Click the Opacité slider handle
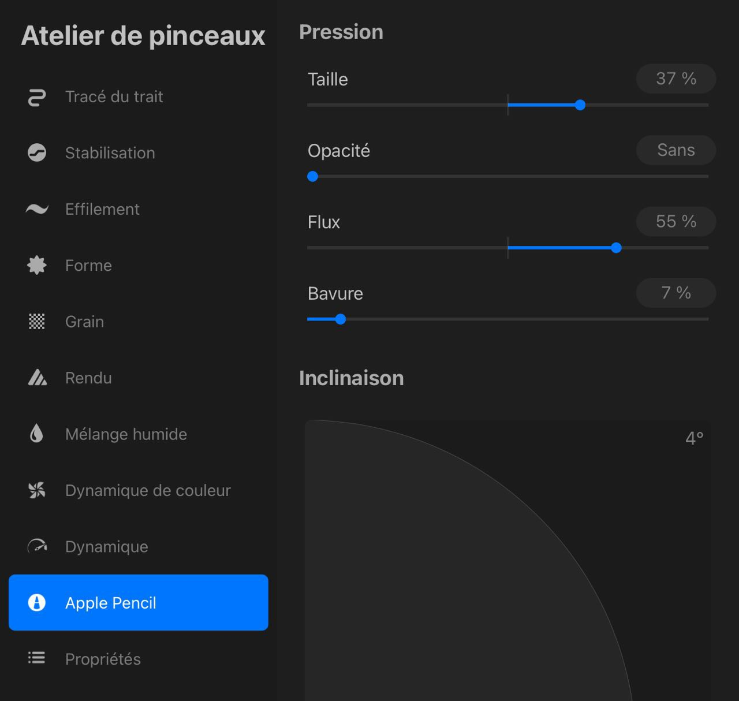This screenshot has height=701, width=739. (x=313, y=177)
